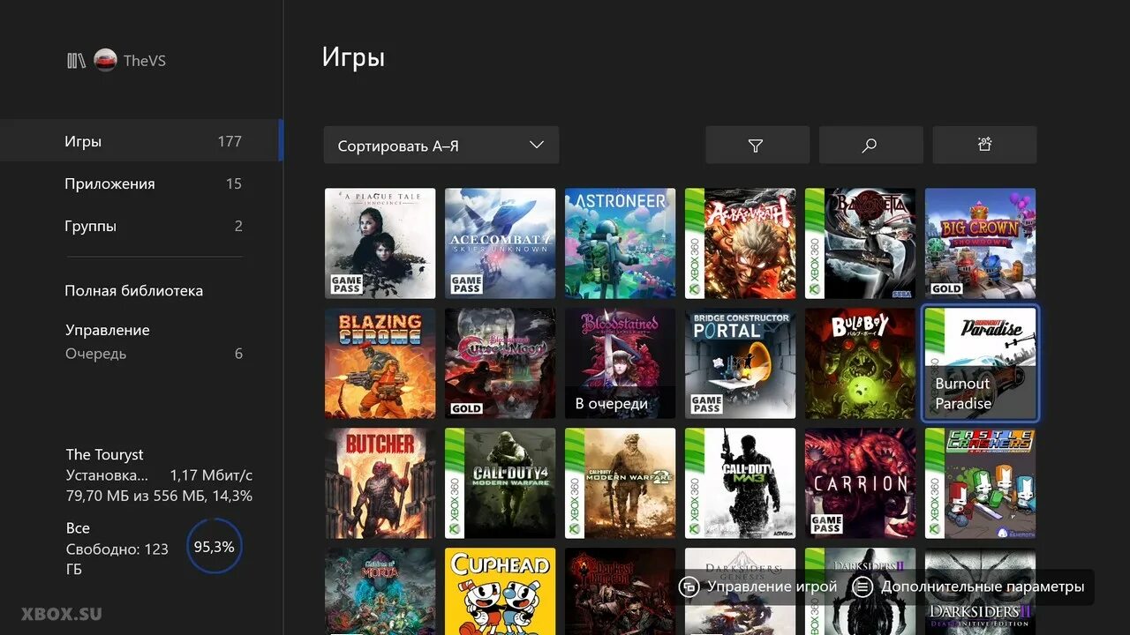The height and width of the screenshot is (635, 1130).
Task: Select the TheVS profile avatar
Action: click(105, 61)
